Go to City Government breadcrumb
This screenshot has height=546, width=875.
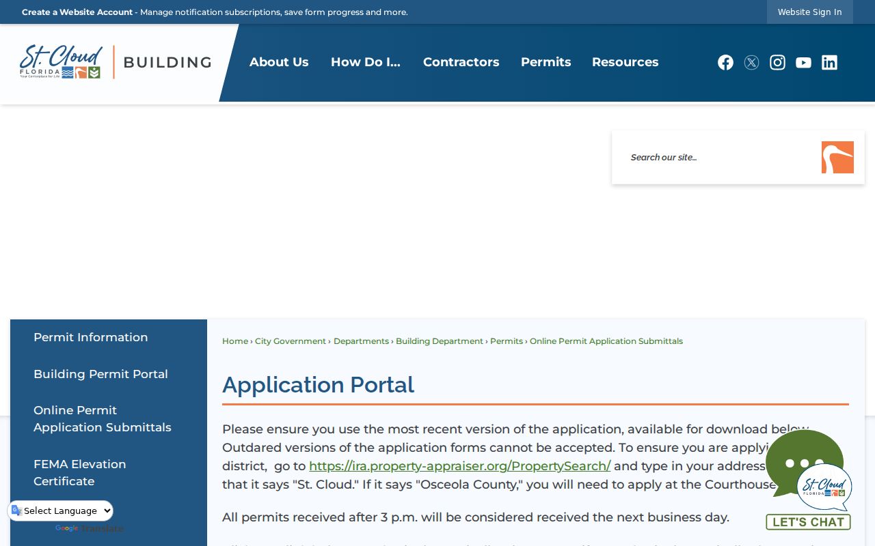291,341
